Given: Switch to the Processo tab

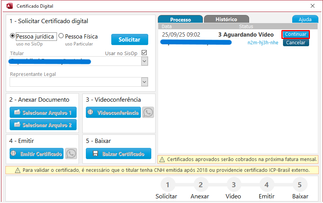Looking at the screenshot, I should point(180,20).
